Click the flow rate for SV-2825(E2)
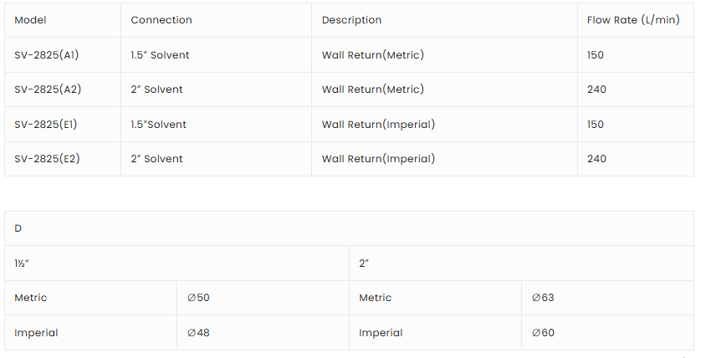 click(x=596, y=159)
